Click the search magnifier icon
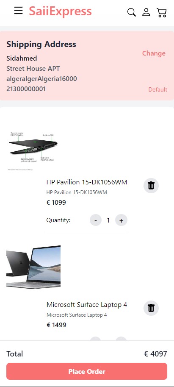The width and height of the screenshot is (174, 387). [x=132, y=12]
